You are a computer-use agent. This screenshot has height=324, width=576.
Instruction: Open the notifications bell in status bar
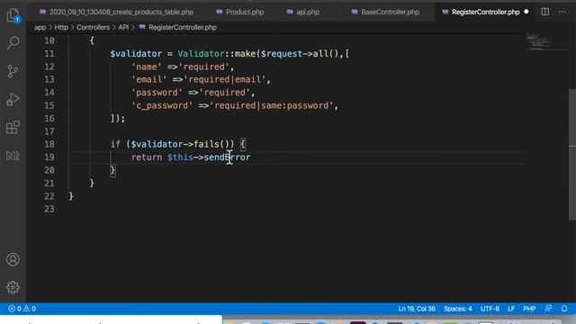click(564, 309)
